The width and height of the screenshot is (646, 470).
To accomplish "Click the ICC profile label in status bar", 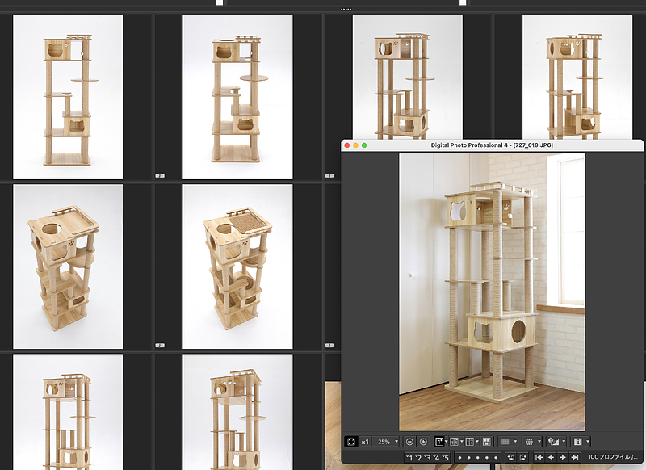I will (614, 458).
